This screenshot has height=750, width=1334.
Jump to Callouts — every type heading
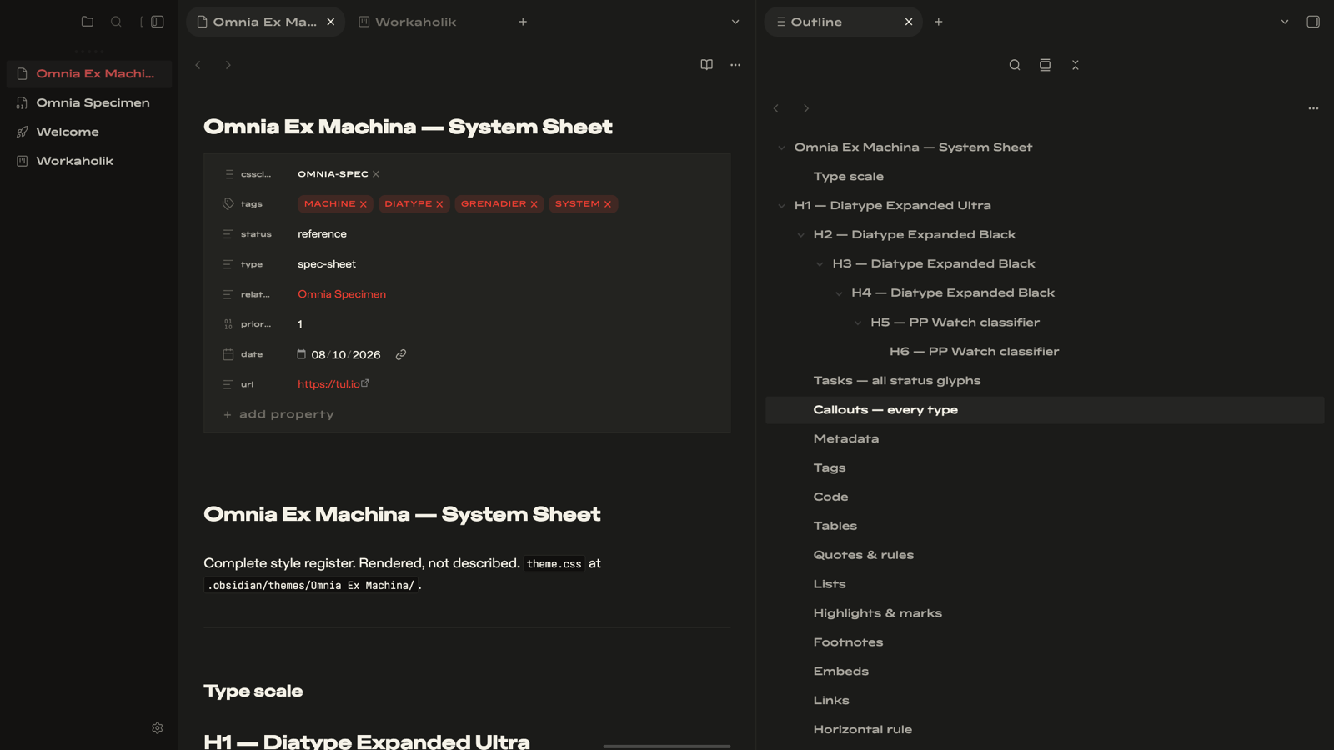[x=1045, y=410]
